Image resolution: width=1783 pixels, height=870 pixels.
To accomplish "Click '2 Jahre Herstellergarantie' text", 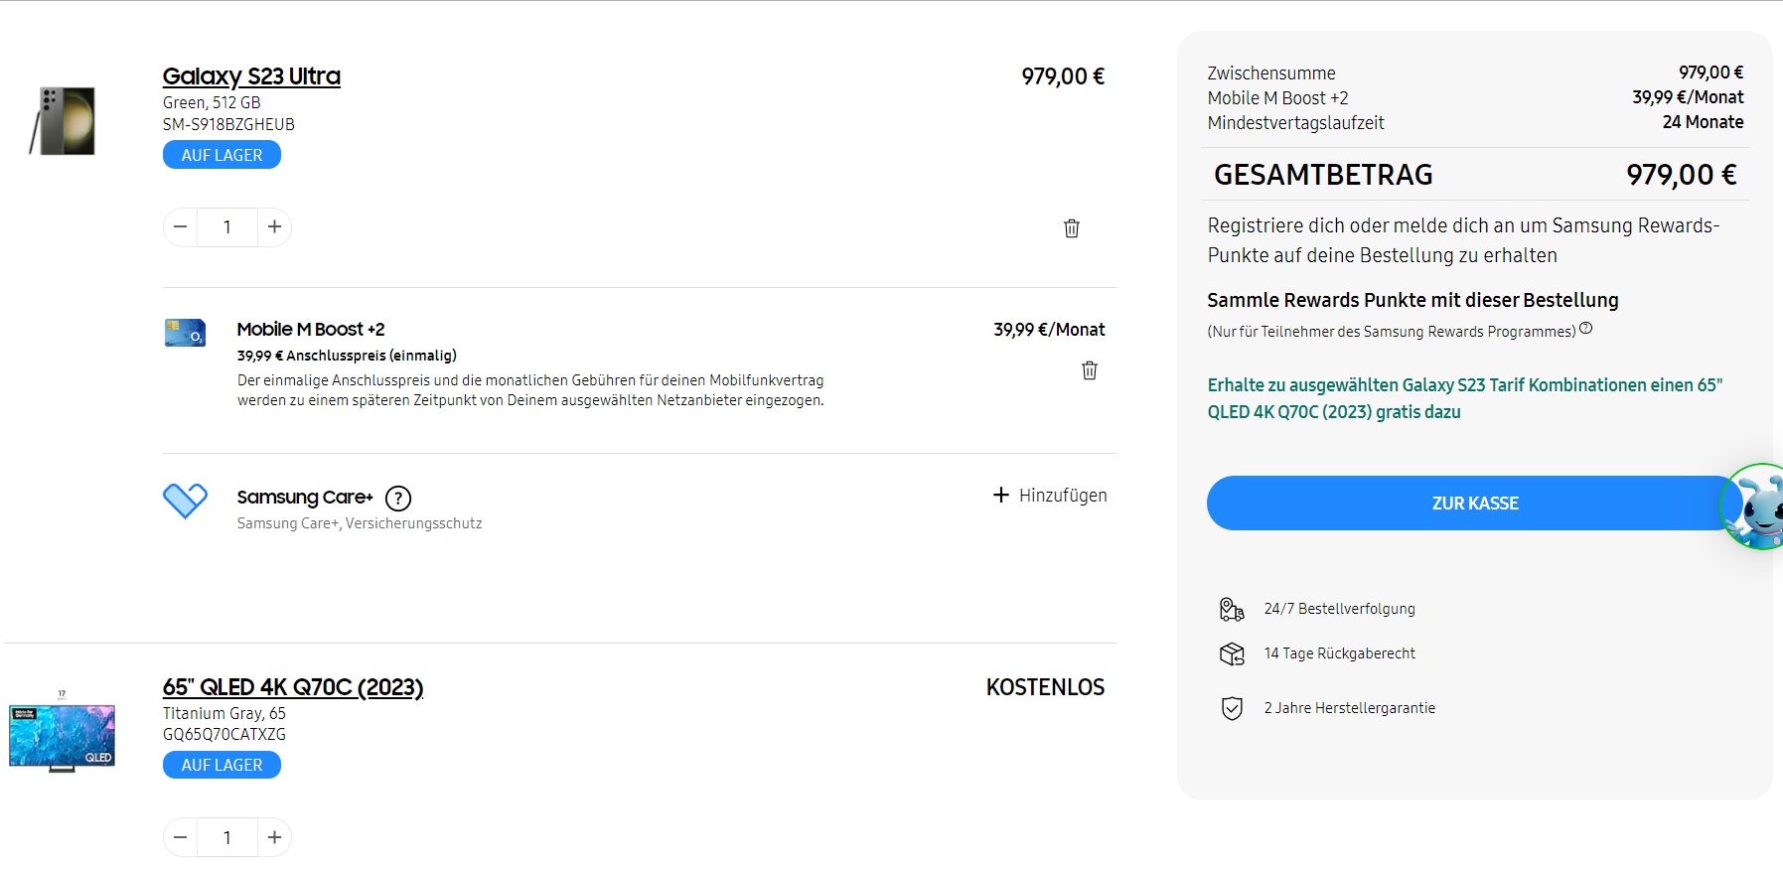I will click(x=1350, y=708).
